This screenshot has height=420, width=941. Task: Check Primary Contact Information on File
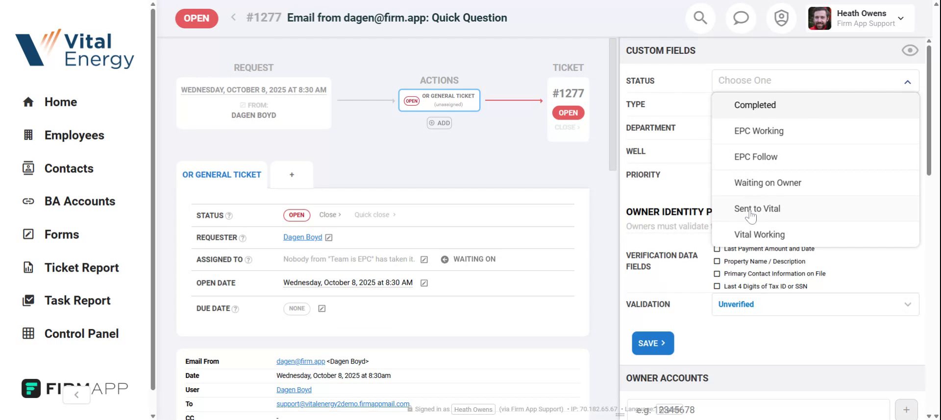[x=717, y=274]
